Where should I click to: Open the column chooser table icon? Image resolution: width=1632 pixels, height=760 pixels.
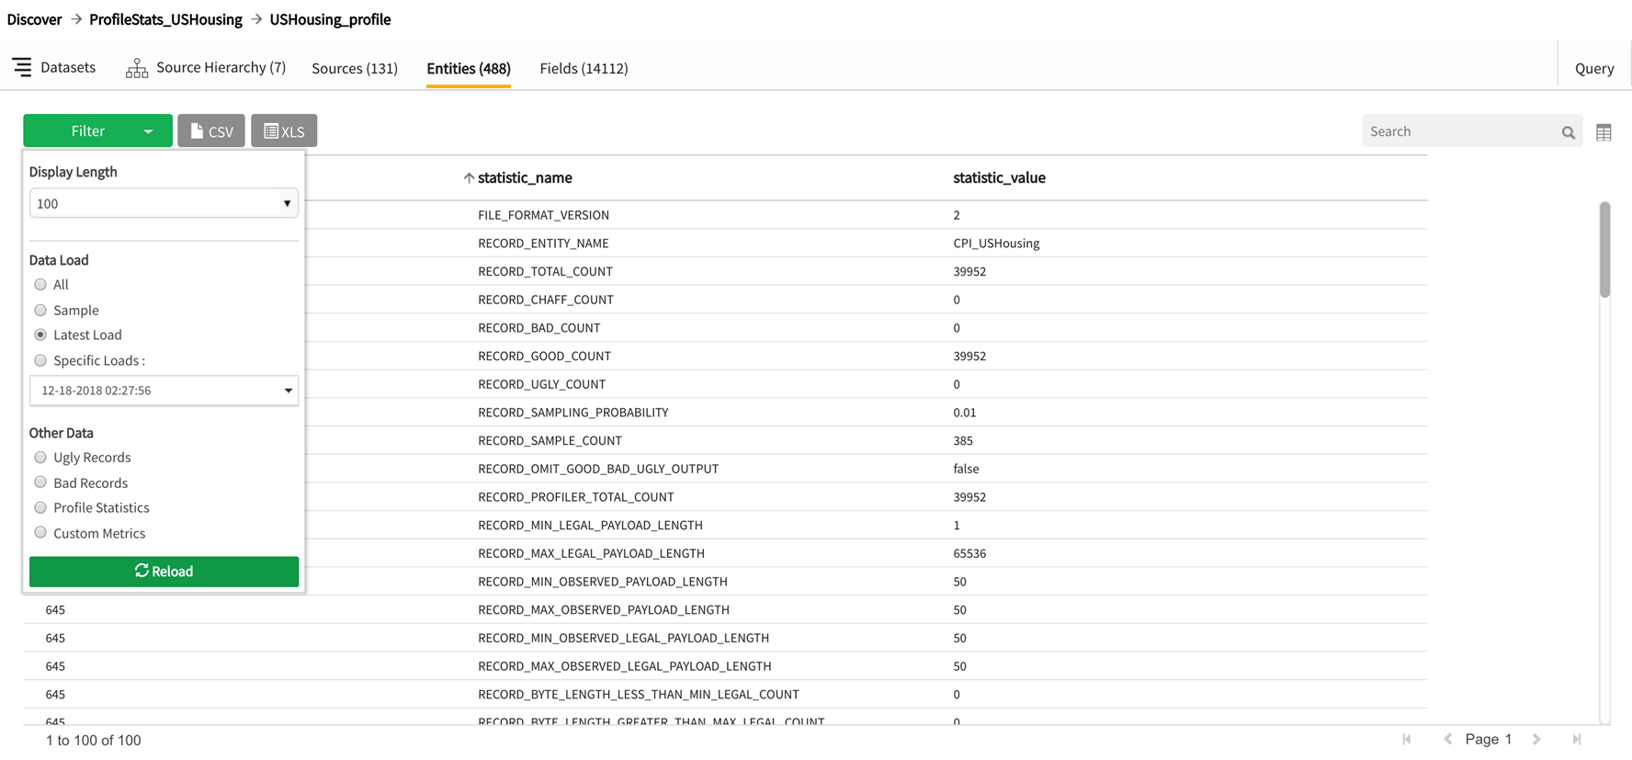pos(1604,132)
